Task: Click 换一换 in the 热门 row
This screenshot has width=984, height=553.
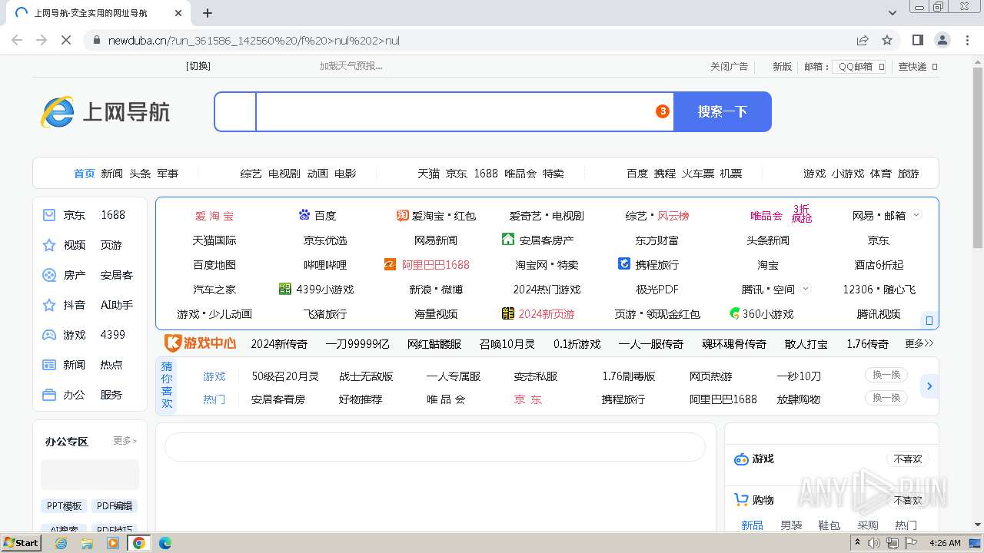Action: click(x=886, y=398)
